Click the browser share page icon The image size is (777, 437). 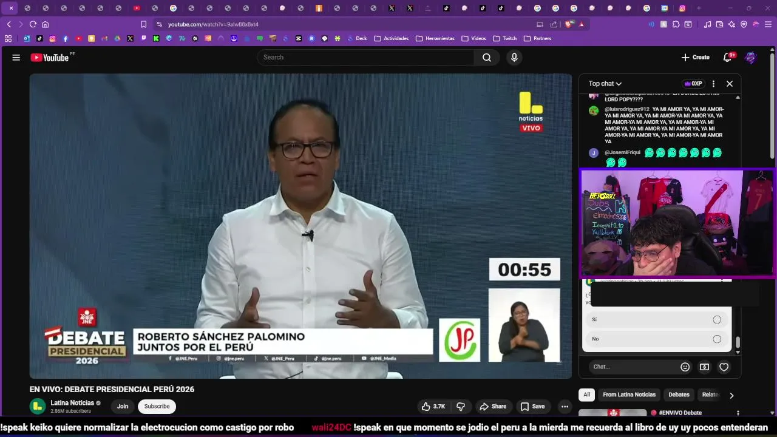[x=554, y=24]
